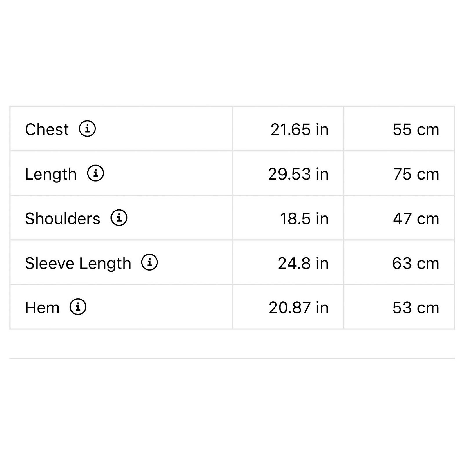
Task: Open the Length measurement info icon
Action: 95,173
